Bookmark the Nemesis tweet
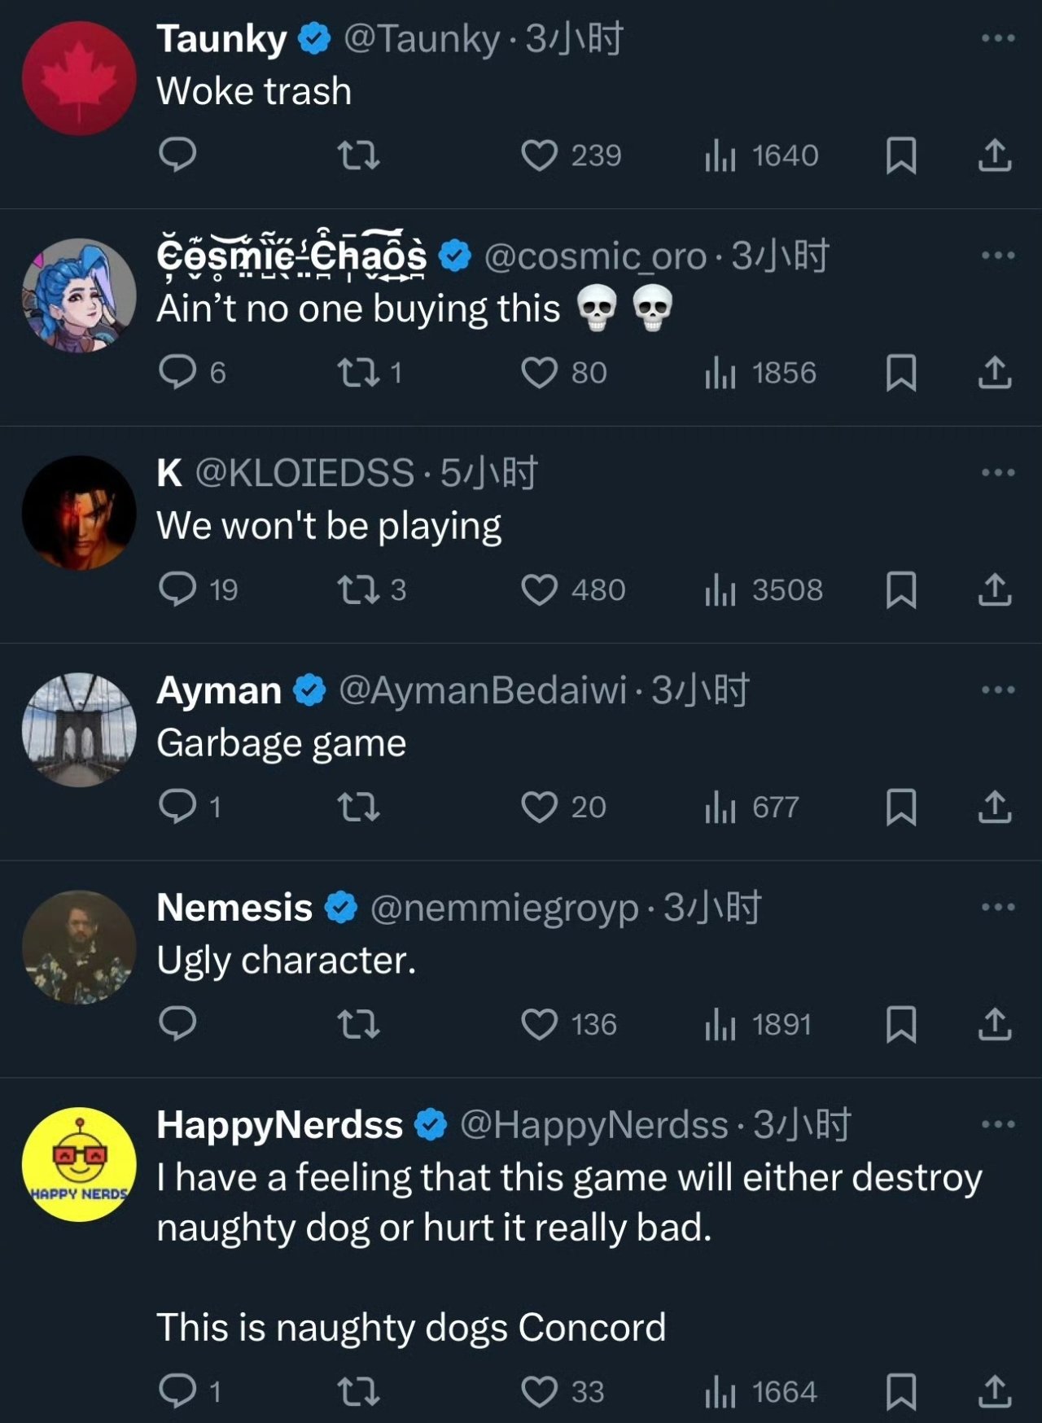The image size is (1042, 1423). [x=900, y=1023]
